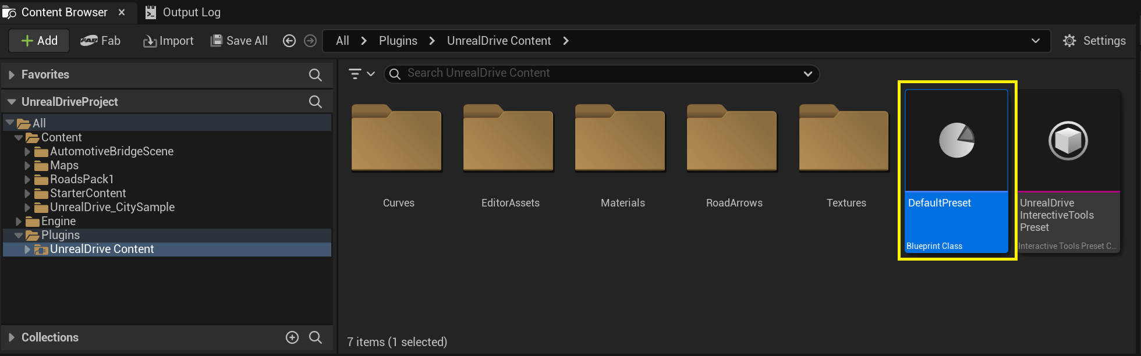The image size is (1141, 356).
Task: Open saved searches dropdown in search bar
Action: click(x=807, y=74)
